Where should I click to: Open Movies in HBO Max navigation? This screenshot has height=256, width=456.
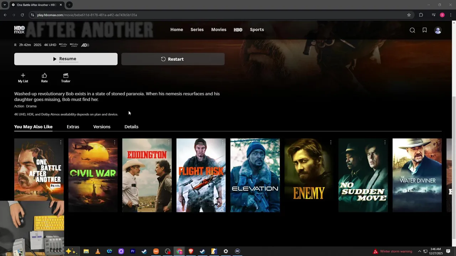tap(219, 30)
